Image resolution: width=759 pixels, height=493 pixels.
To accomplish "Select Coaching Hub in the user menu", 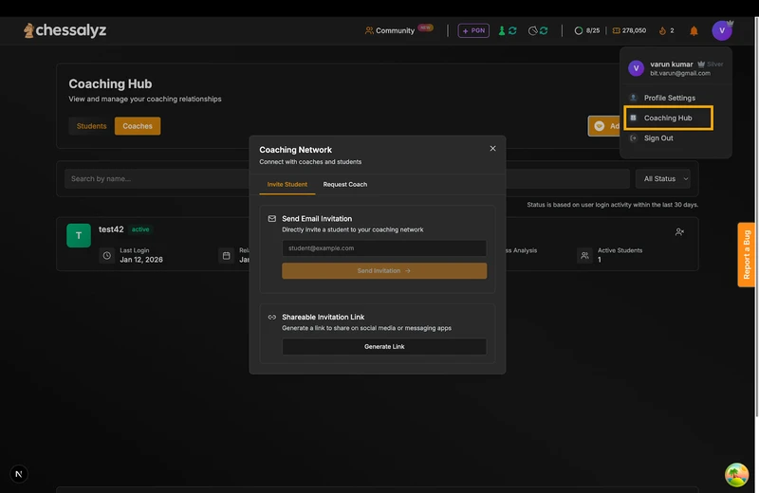I will click(x=669, y=119).
